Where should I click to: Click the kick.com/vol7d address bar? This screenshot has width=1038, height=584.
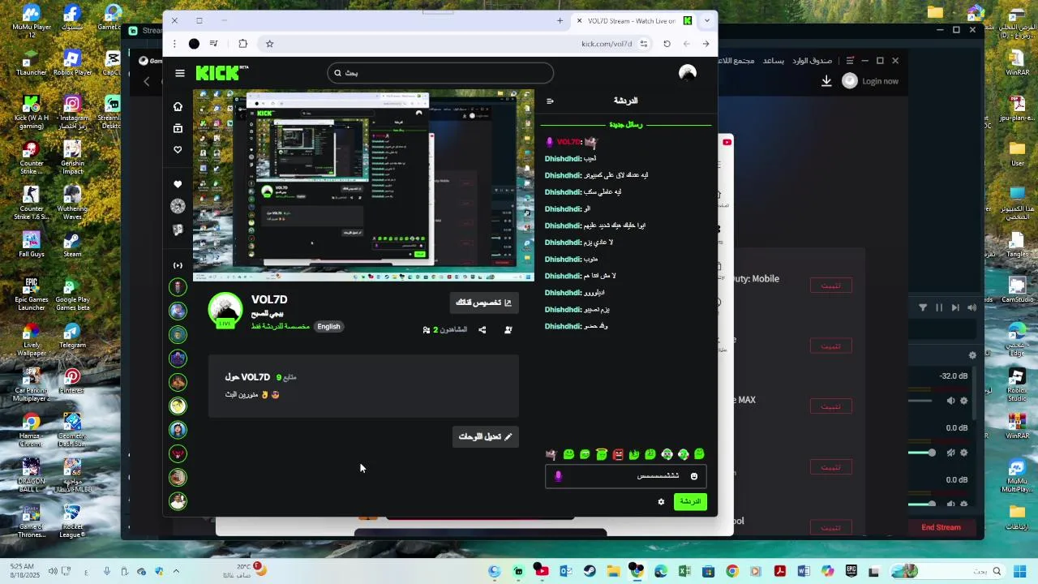[x=606, y=44]
